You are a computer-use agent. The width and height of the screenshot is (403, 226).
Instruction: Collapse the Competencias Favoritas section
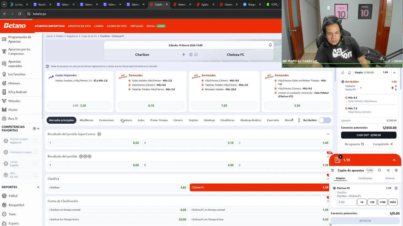pos(38,128)
